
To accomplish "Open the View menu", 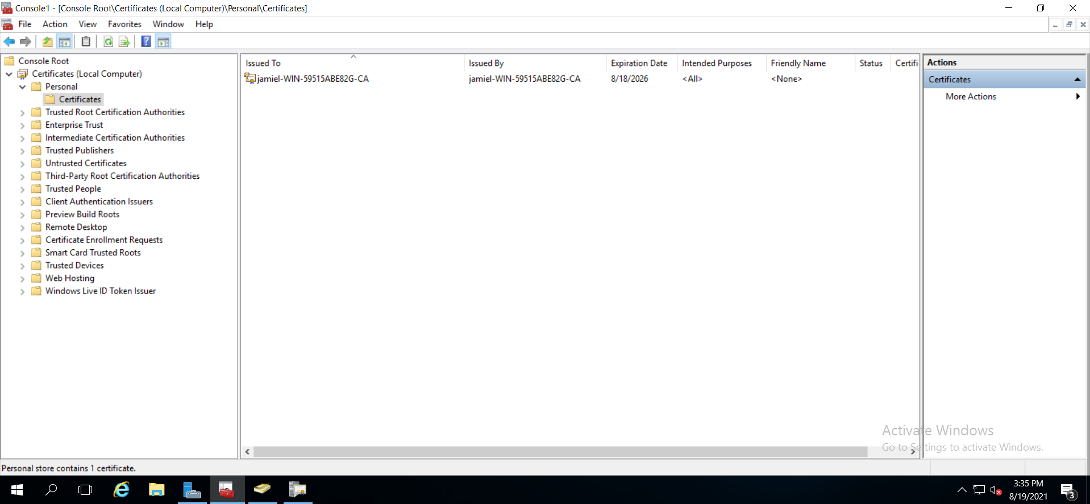I will tap(88, 24).
